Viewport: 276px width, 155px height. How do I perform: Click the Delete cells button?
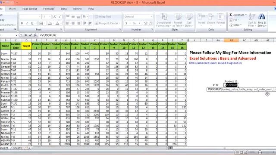(211, 20)
